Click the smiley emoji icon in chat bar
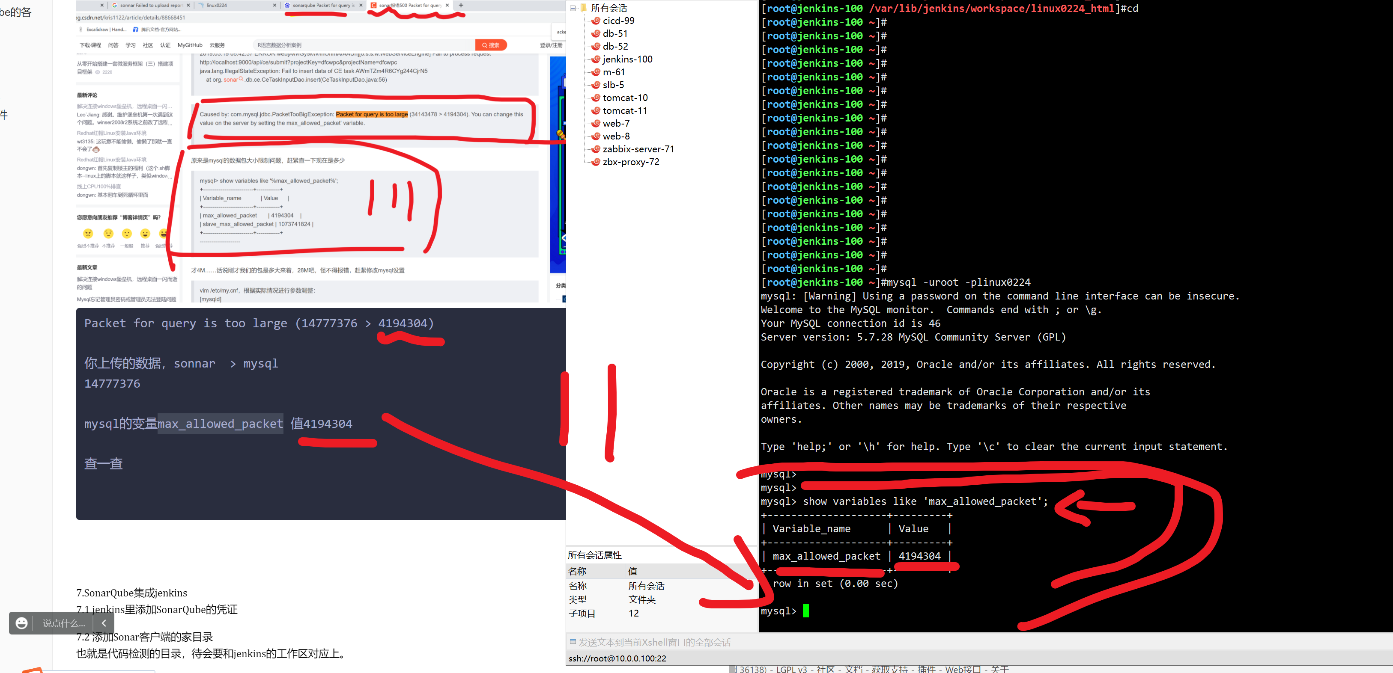The width and height of the screenshot is (1393, 673). [x=22, y=623]
